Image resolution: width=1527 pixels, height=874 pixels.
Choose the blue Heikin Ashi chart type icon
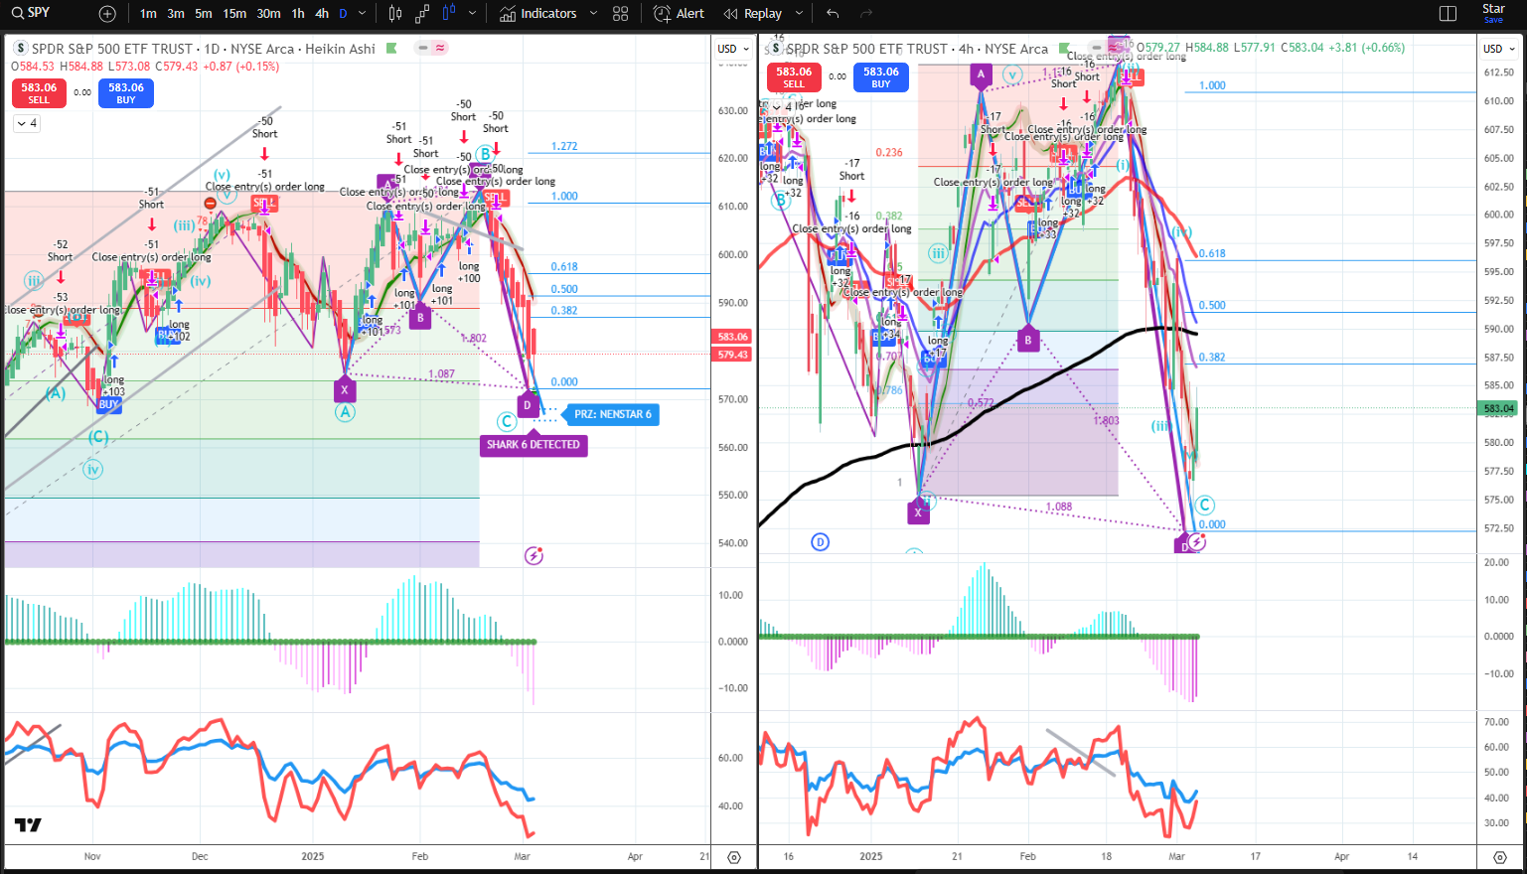click(448, 14)
